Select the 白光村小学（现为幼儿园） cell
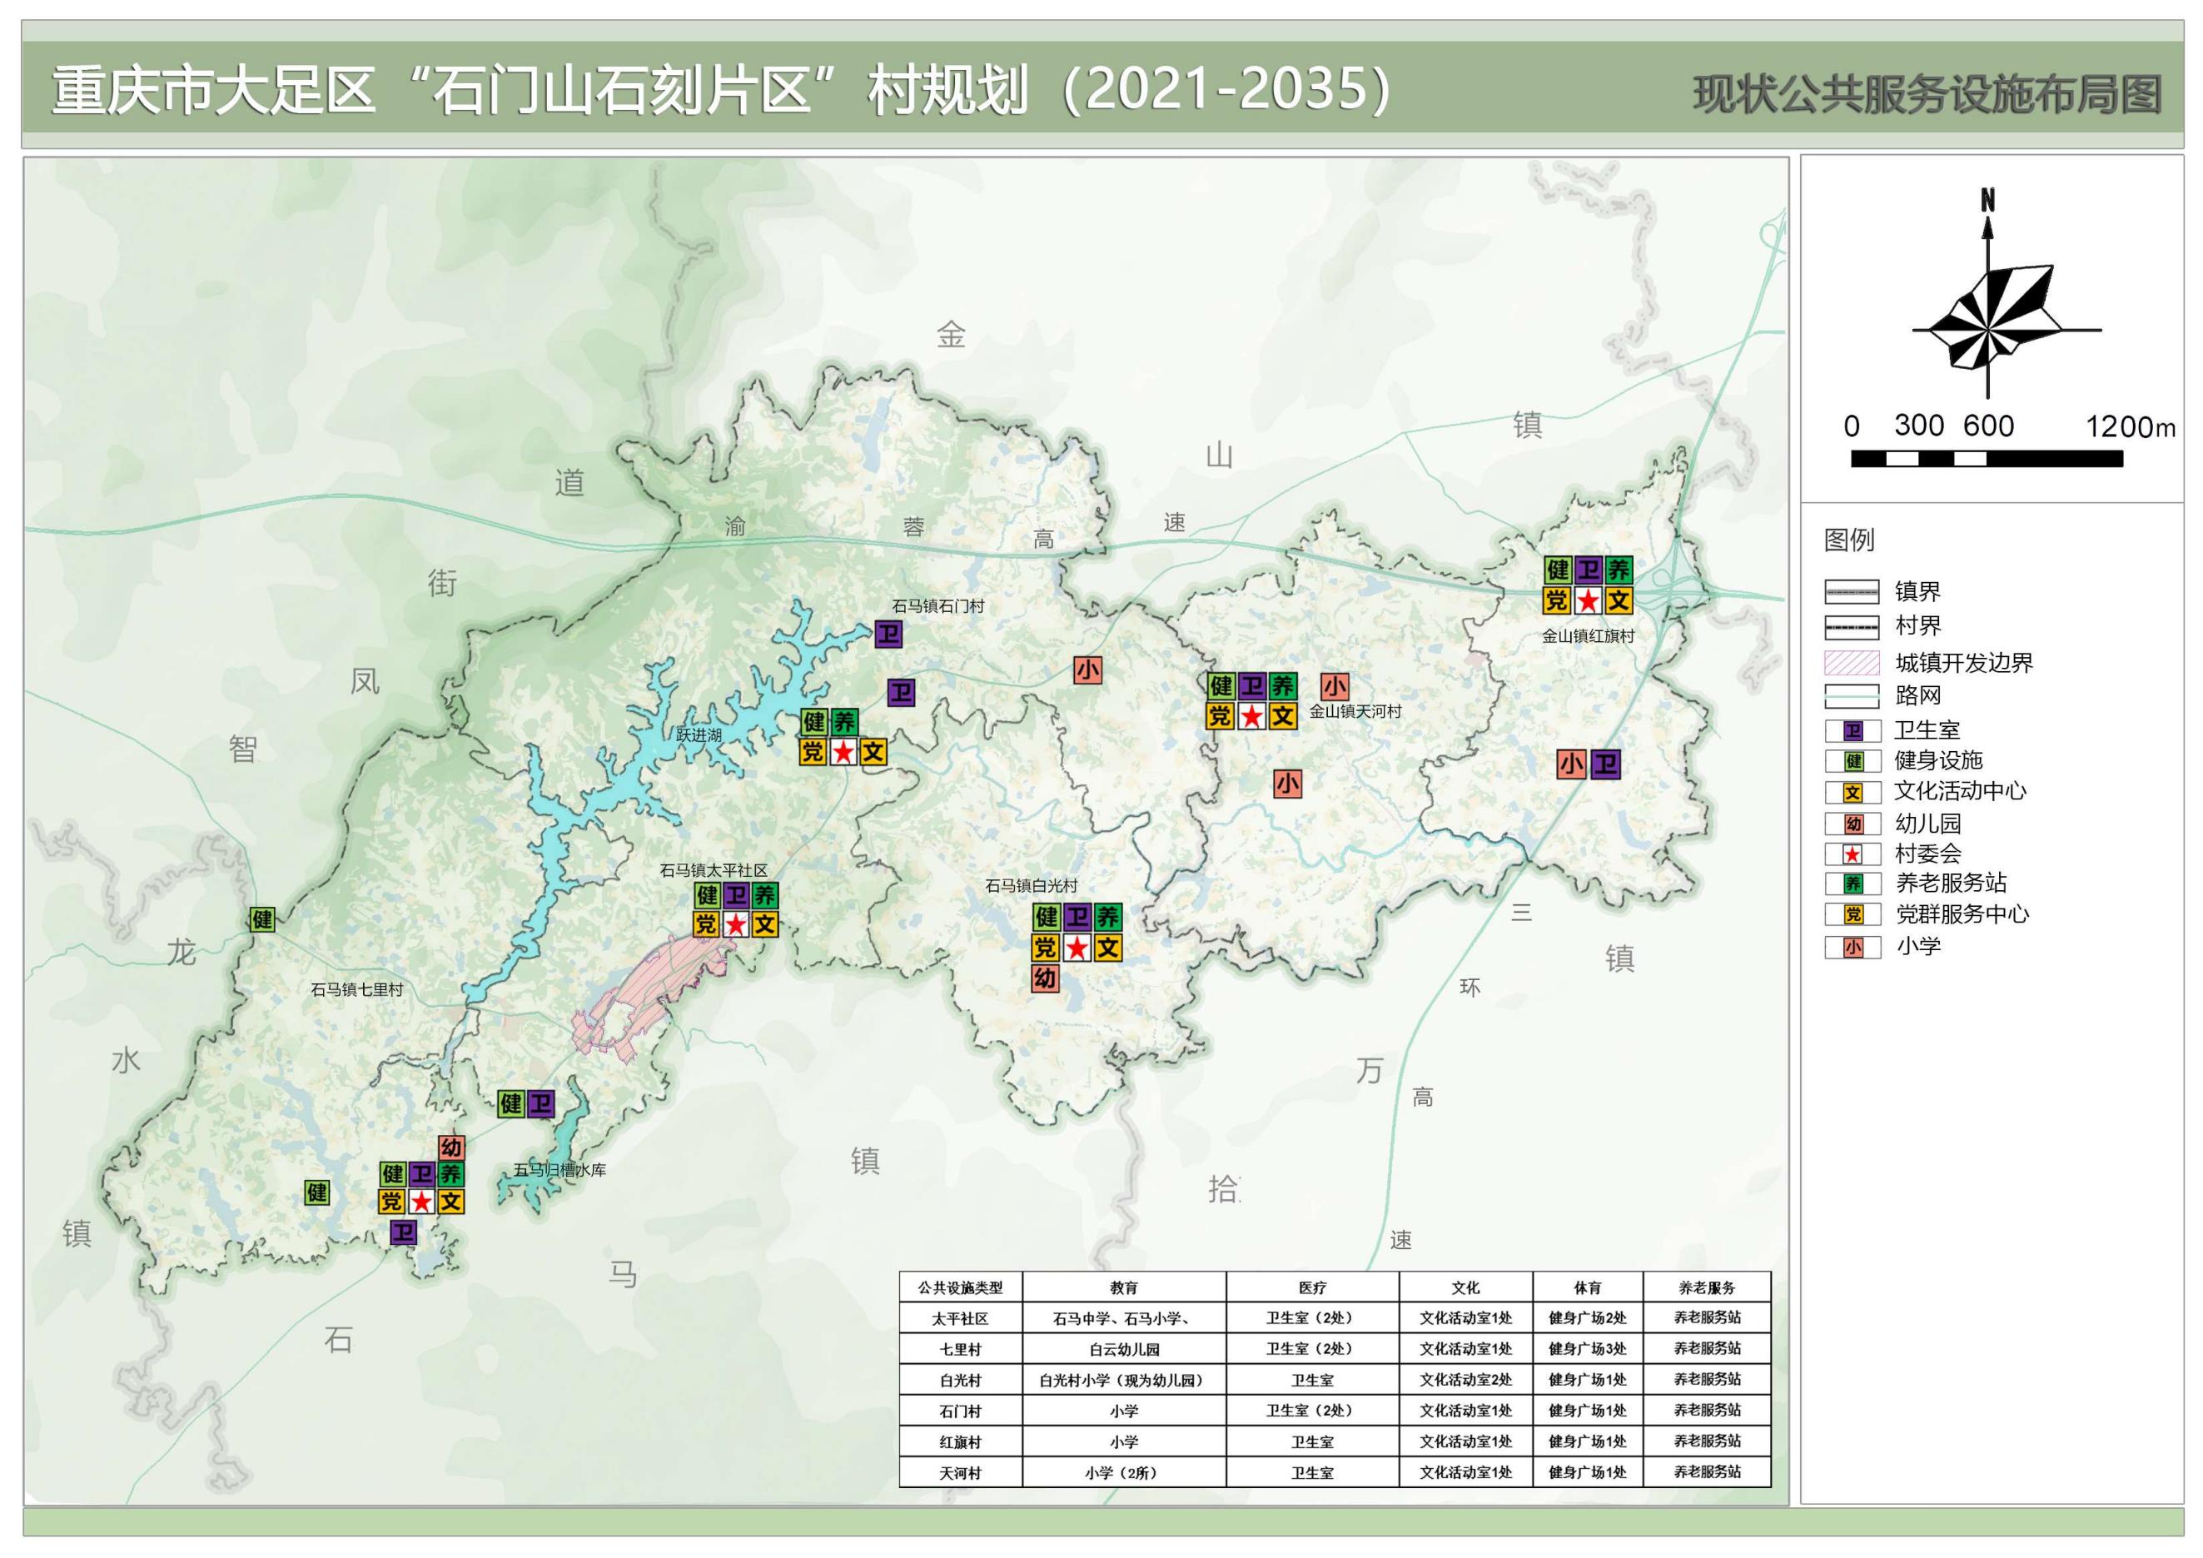The width and height of the screenshot is (2203, 1558). [1124, 1380]
